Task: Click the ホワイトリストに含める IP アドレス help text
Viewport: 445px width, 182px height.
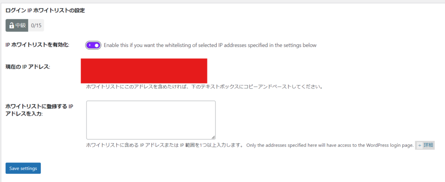Action: [x=164, y=146]
